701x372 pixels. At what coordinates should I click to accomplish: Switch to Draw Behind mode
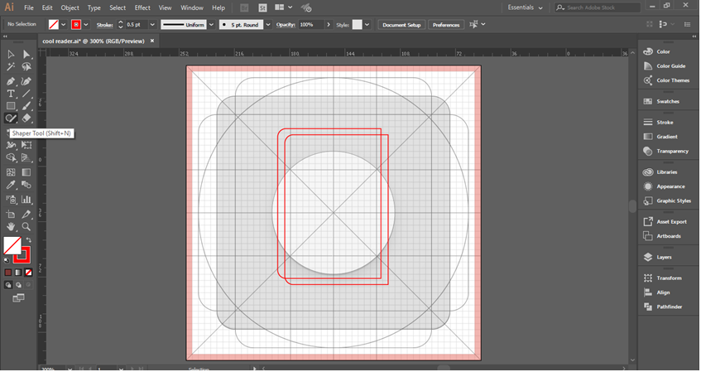(18, 285)
